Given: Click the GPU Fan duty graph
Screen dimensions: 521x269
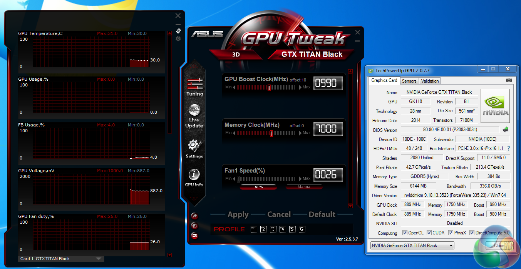Looking at the screenshot, I should pos(91,235).
